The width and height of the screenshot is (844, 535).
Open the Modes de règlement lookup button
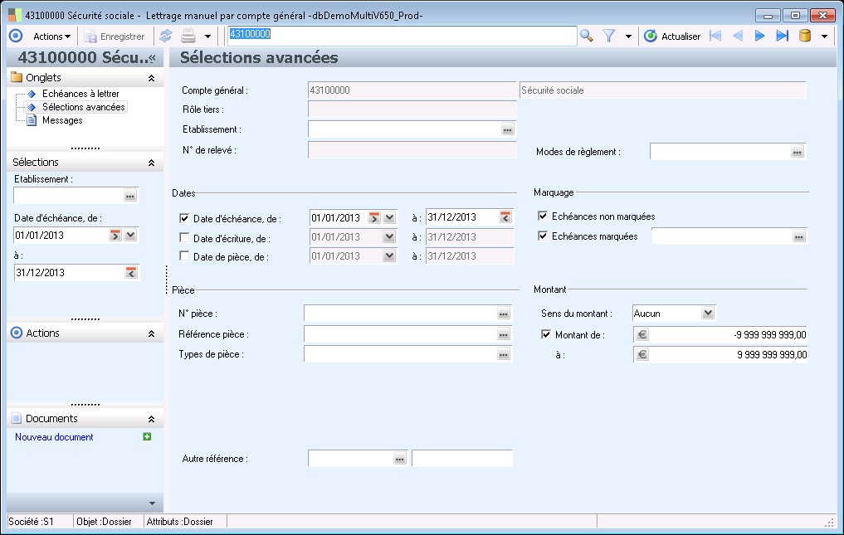pyautogui.click(x=798, y=152)
